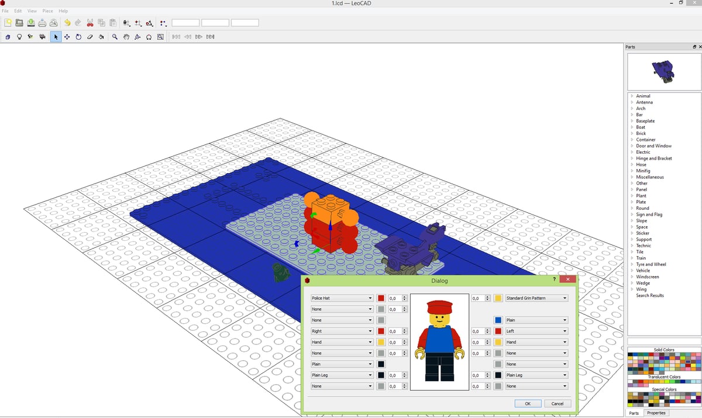
Task: Click the Print icon
Action: coord(42,23)
